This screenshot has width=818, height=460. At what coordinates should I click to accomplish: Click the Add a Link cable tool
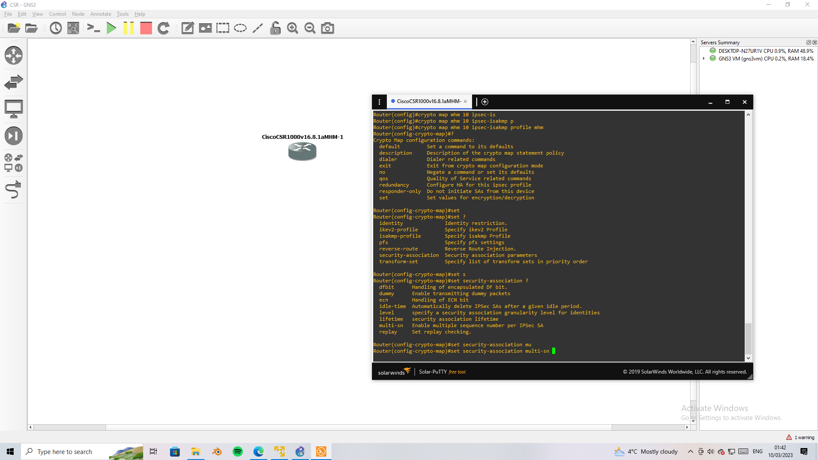[14, 190]
